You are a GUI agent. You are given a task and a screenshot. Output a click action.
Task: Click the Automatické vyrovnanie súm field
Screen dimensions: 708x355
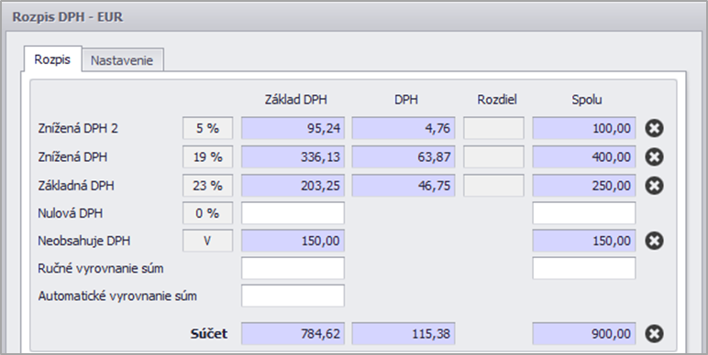pyautogui.click(x=293, y=296)
